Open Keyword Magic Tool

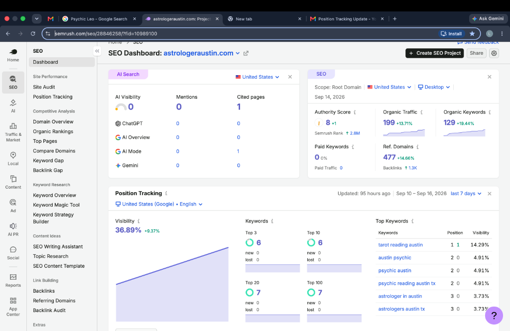[56, 205]
